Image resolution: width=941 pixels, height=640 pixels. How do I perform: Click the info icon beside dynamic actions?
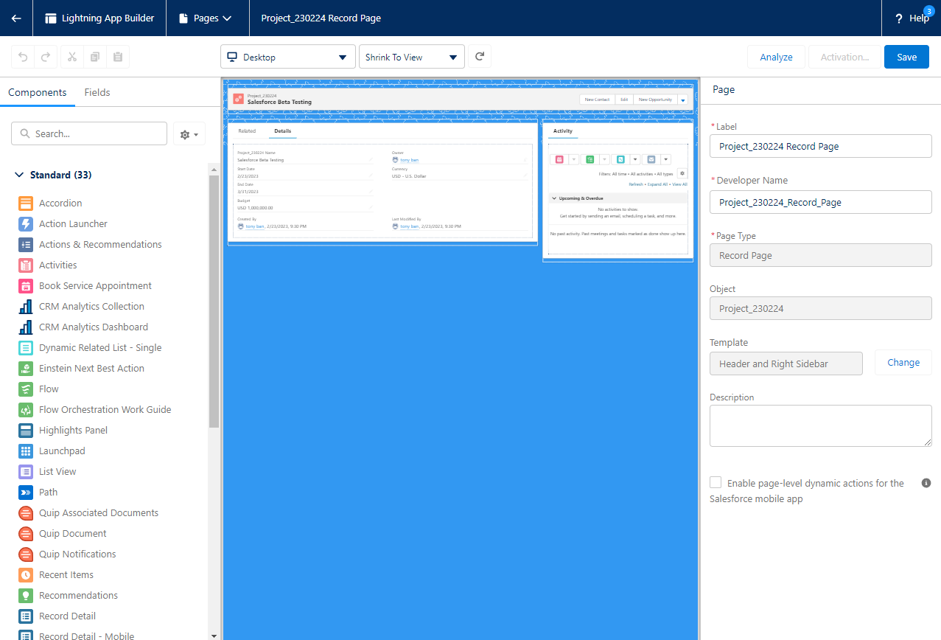926,483
